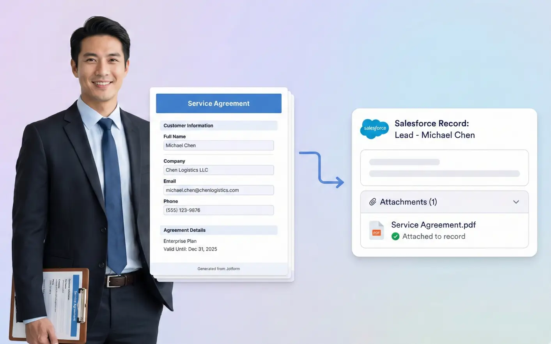Open the Service Agreement.pdf attachment
The width and height of the screenshot is (551, 344).
pos(433,225)
